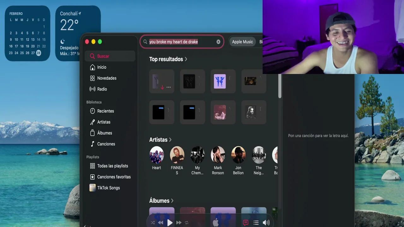
Task: Open artist My Chemical Romance
Action: [x=197, y=160]
